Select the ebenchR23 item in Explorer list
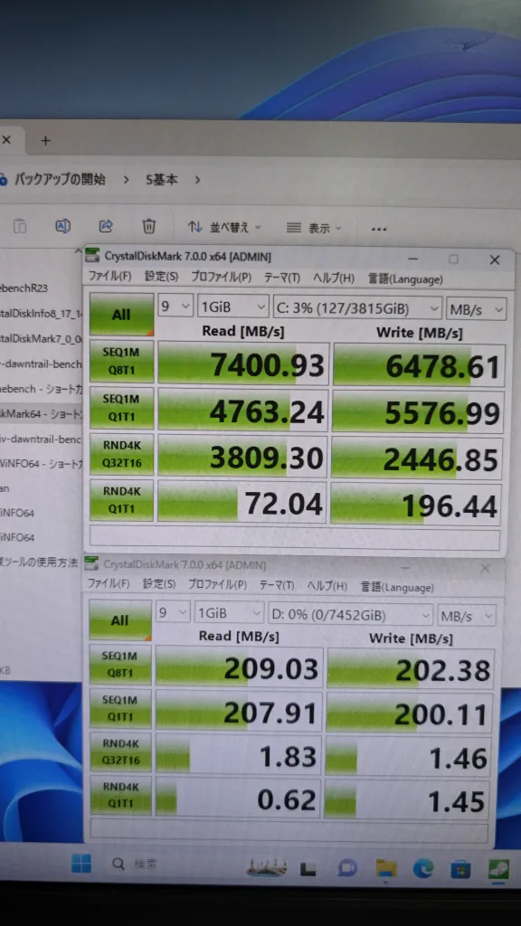Viewport: 521px width, 926px height. click(24, 288)
